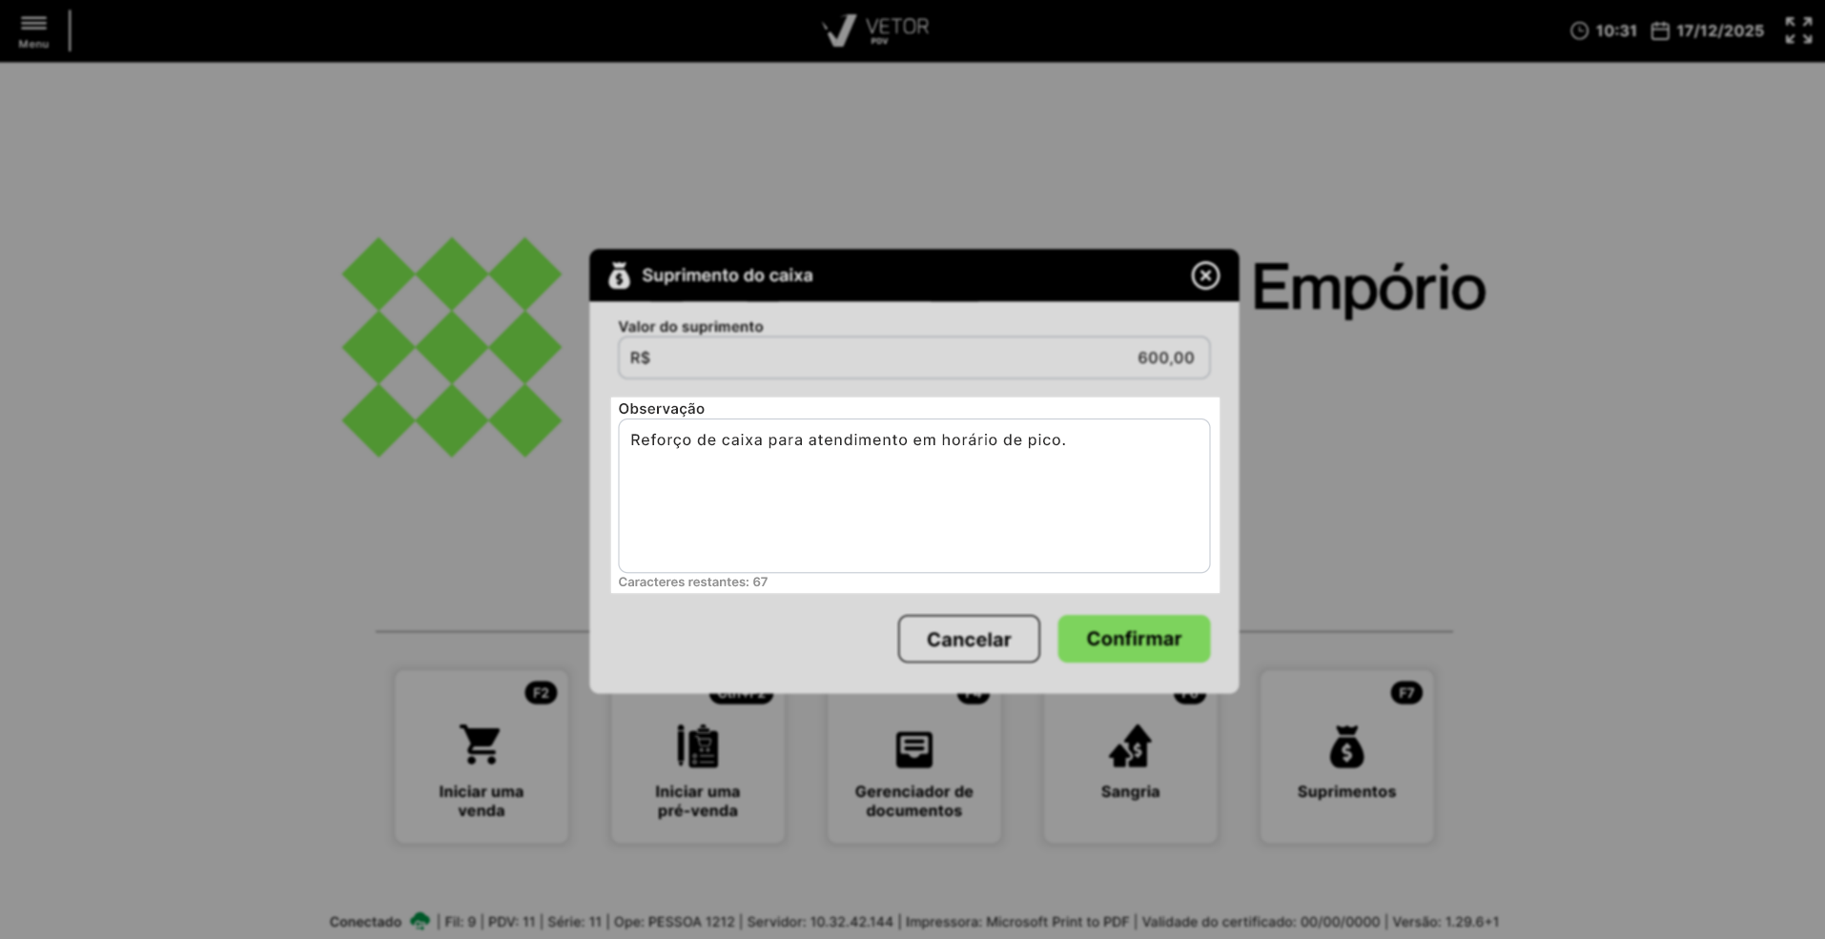Toggle fullscreen with the expand arrows icon
The width and height of the screenshot is (1825, 939).
[1798, 31]
